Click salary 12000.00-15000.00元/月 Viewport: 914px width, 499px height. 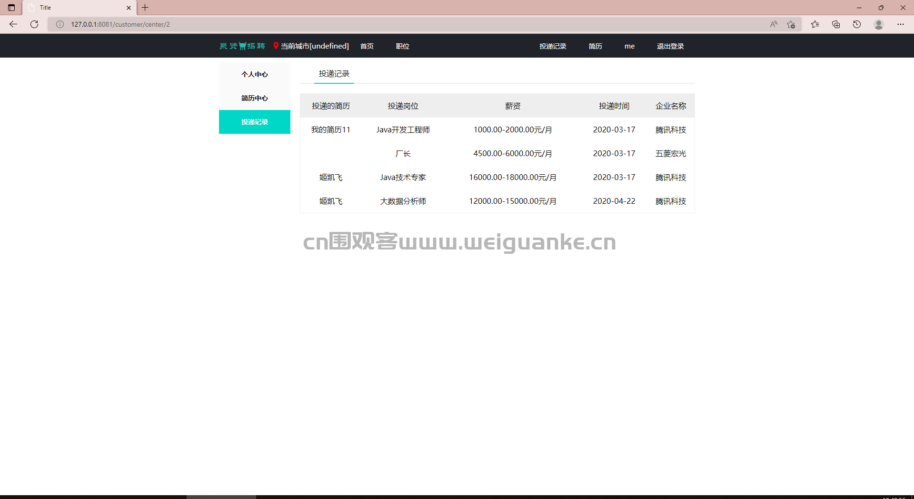[513, 201]
